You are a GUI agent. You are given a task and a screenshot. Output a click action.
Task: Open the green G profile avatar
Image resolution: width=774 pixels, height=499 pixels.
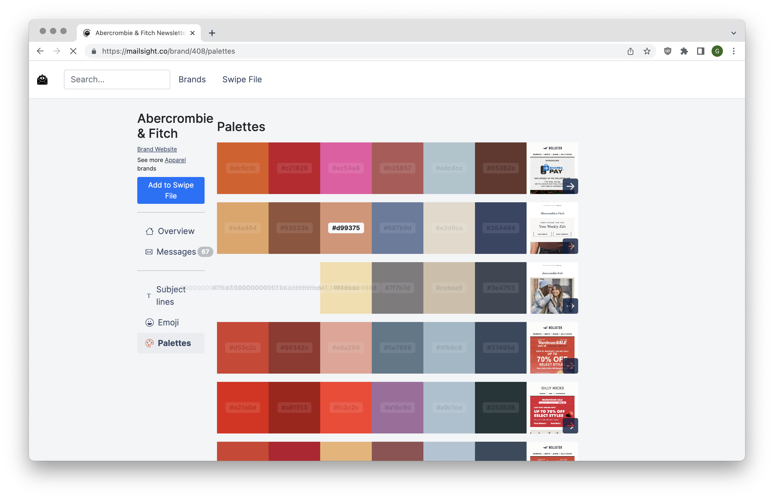tap(717, 51)
